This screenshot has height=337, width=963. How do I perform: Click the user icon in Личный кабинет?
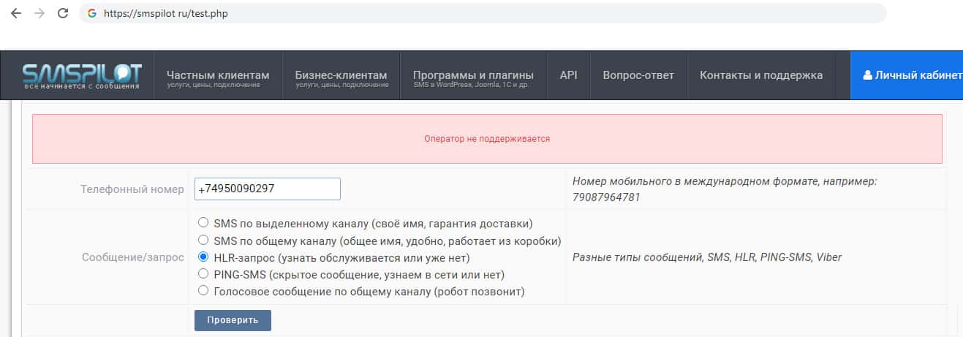[x=867, y=75]
